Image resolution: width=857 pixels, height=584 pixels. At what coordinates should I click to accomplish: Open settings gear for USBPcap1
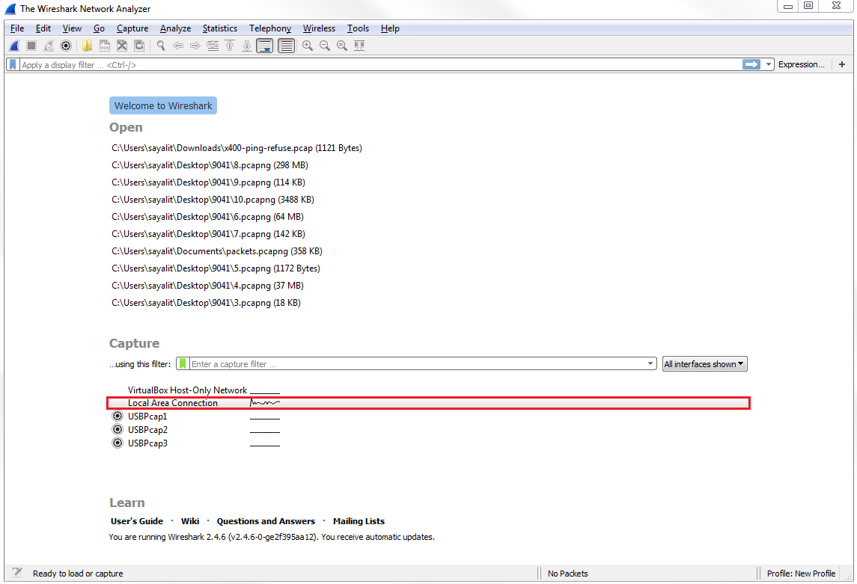(118, 417)
